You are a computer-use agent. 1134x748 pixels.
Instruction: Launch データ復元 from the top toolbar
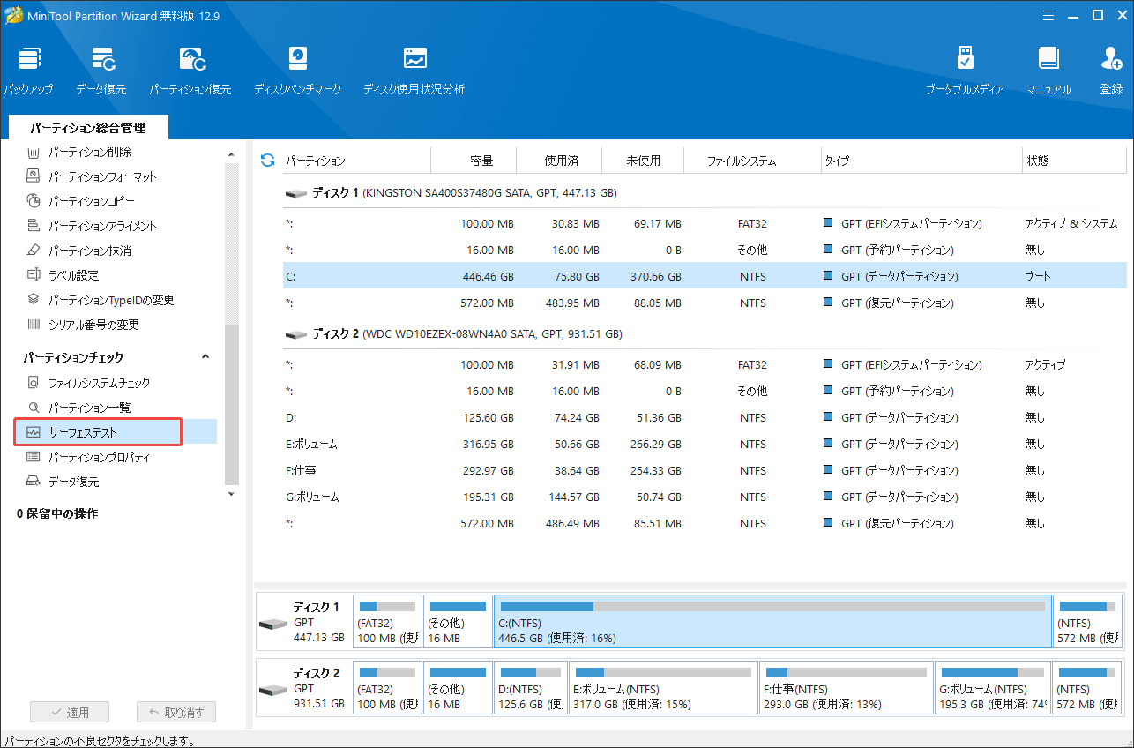pyautogui.click(x=101, y=71)
